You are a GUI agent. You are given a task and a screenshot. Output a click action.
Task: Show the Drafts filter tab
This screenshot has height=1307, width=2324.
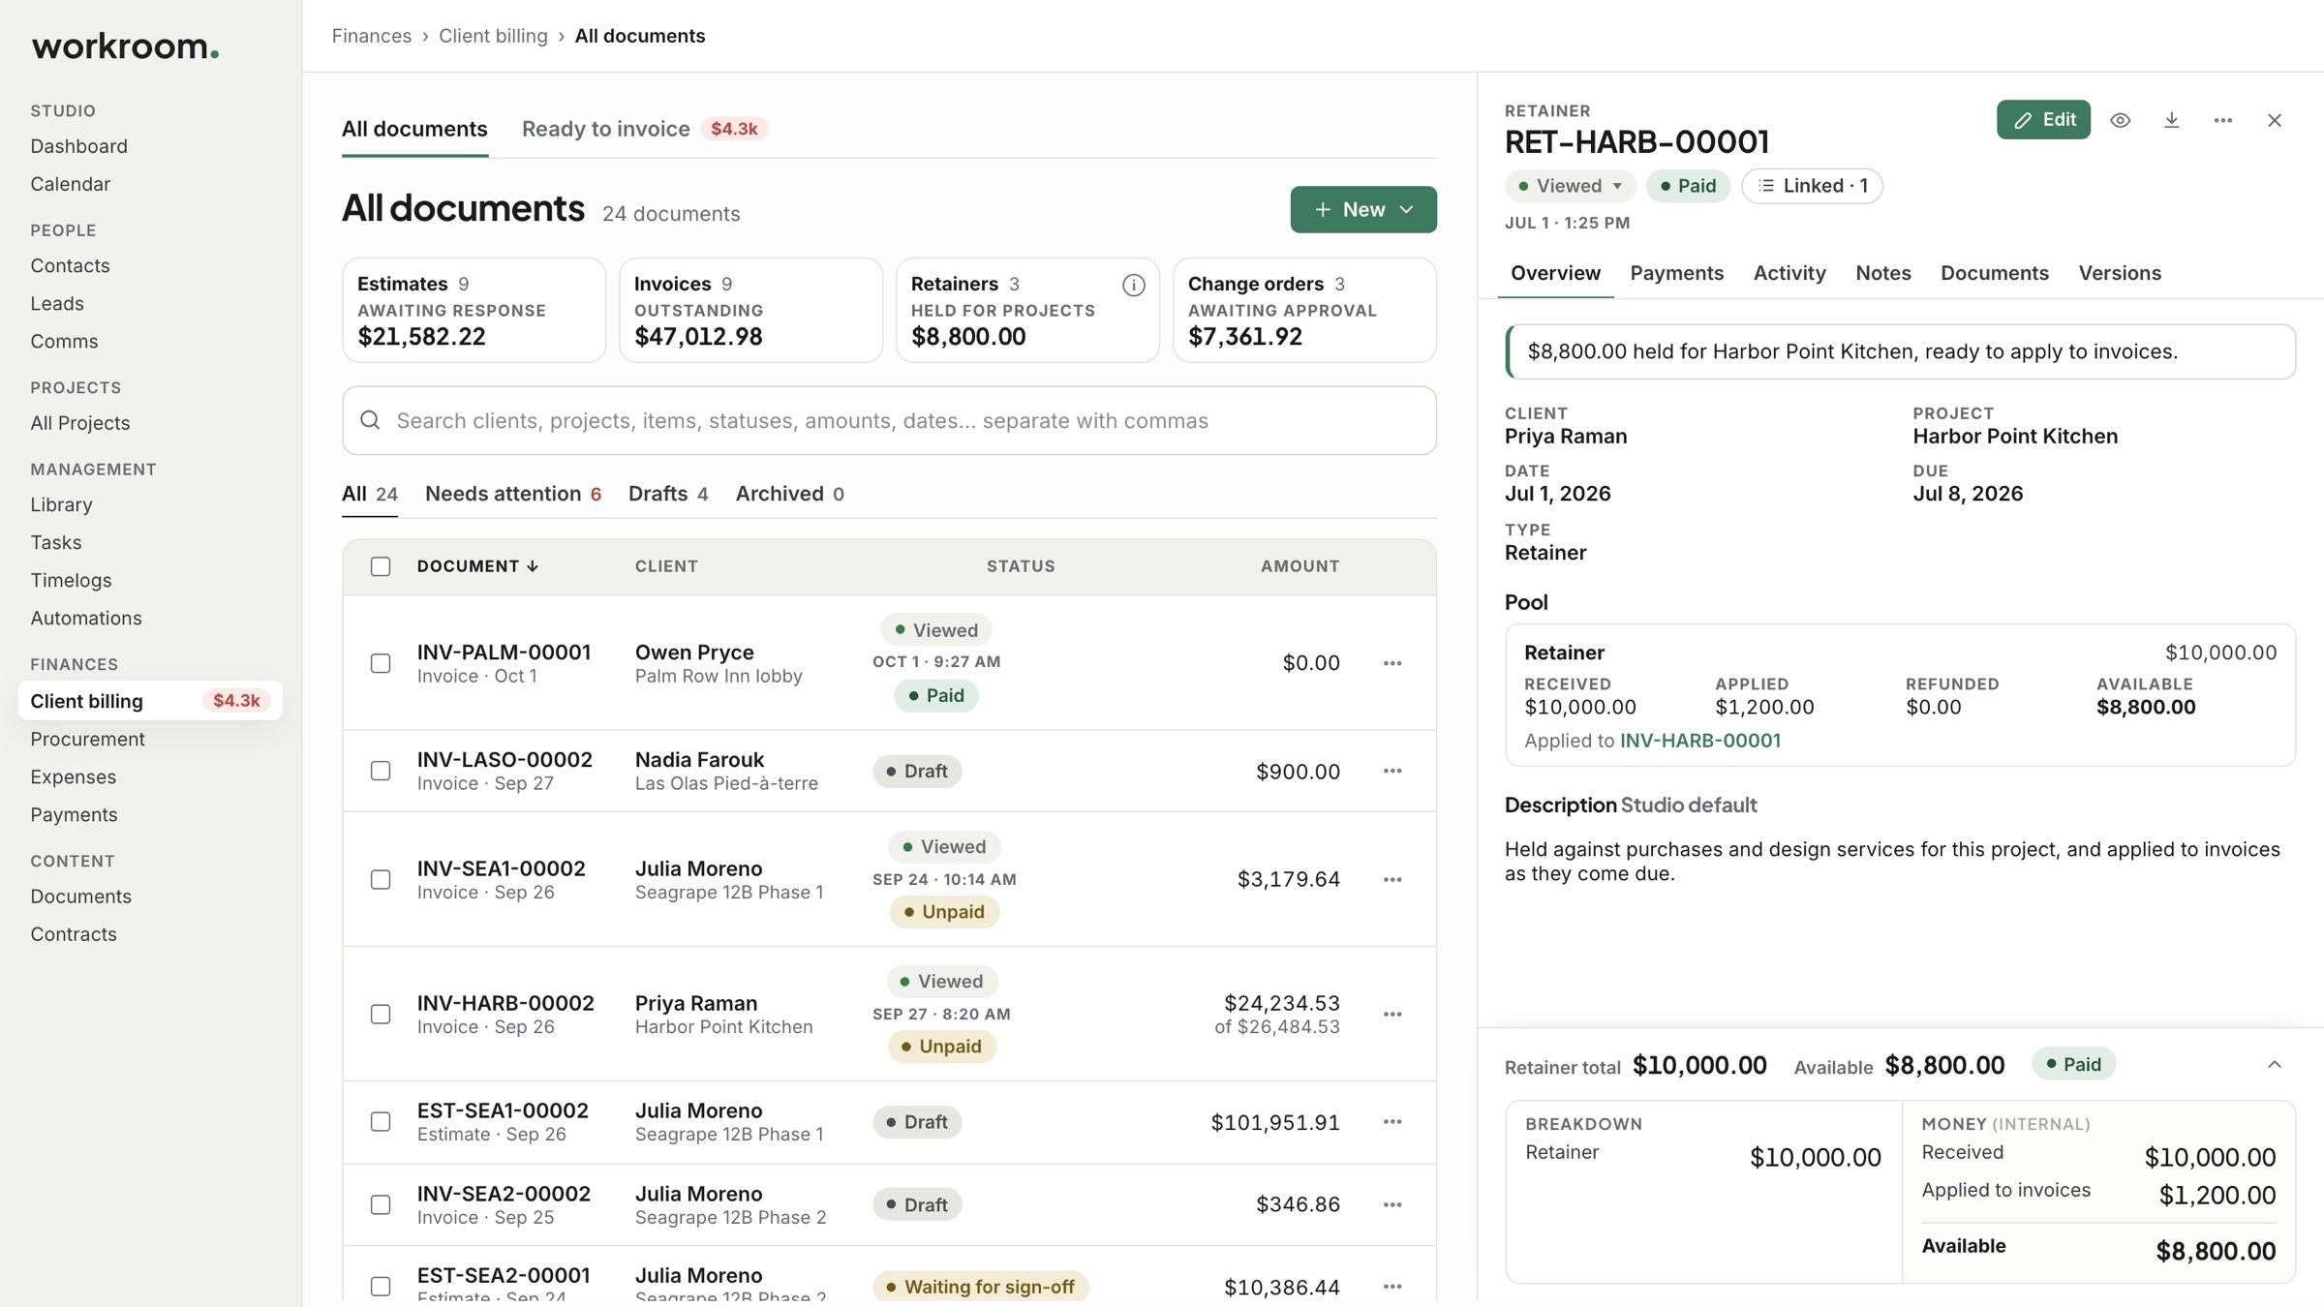668,494
